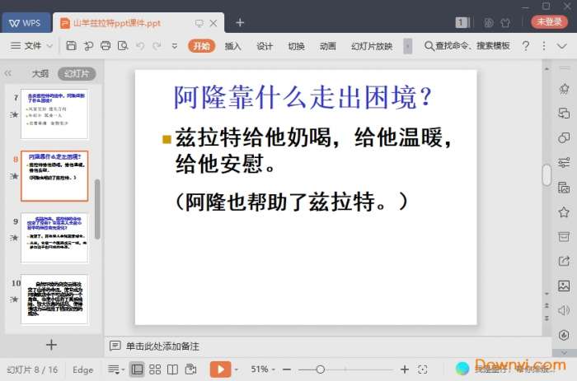Switch the panel to 幻灯片 view
The height and width of the screenshot is (381, 577).
pos(77,74)
